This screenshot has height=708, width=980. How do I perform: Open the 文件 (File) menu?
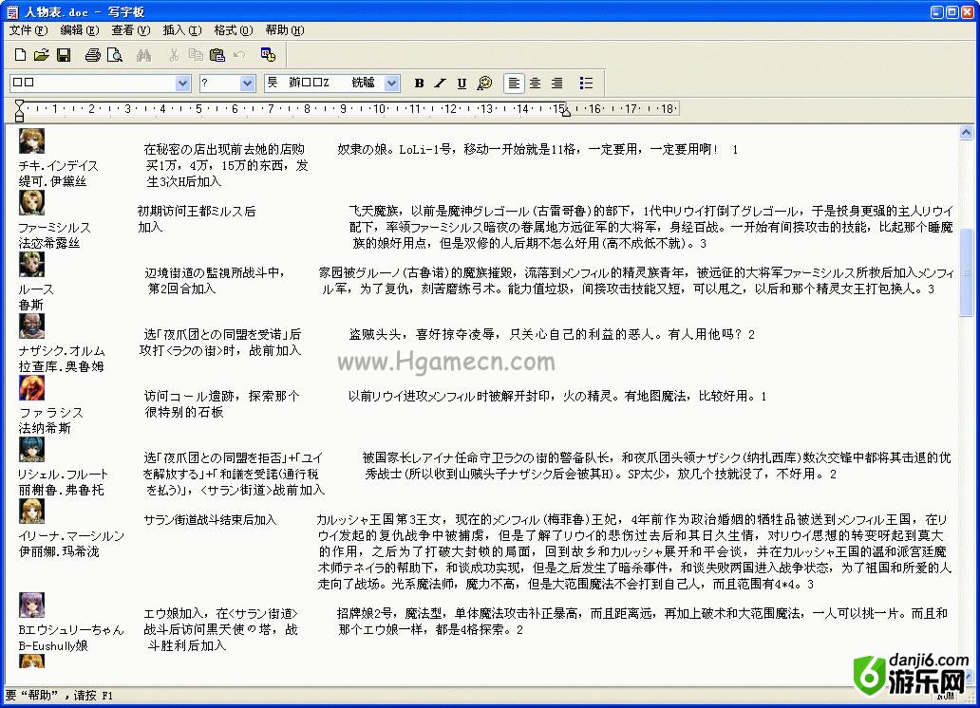point(28,30)
